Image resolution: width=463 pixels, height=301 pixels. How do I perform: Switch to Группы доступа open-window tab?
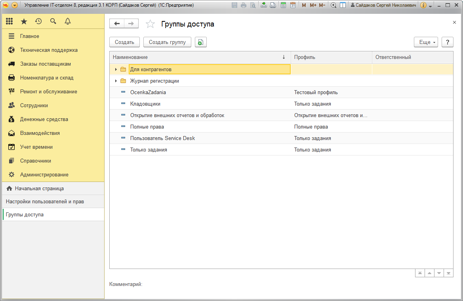click(x=53, y=215)
